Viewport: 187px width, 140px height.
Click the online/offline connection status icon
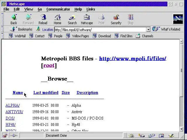coord(13,135)
